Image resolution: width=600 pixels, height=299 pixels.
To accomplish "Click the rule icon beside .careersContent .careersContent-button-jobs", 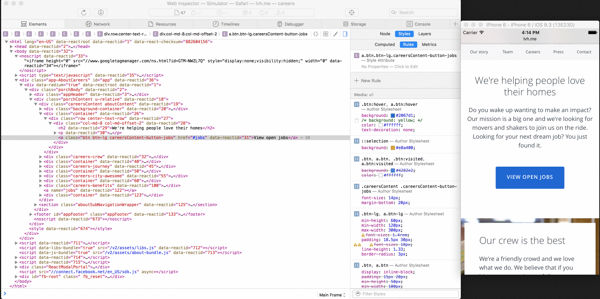I will click(x=357, y=187).
